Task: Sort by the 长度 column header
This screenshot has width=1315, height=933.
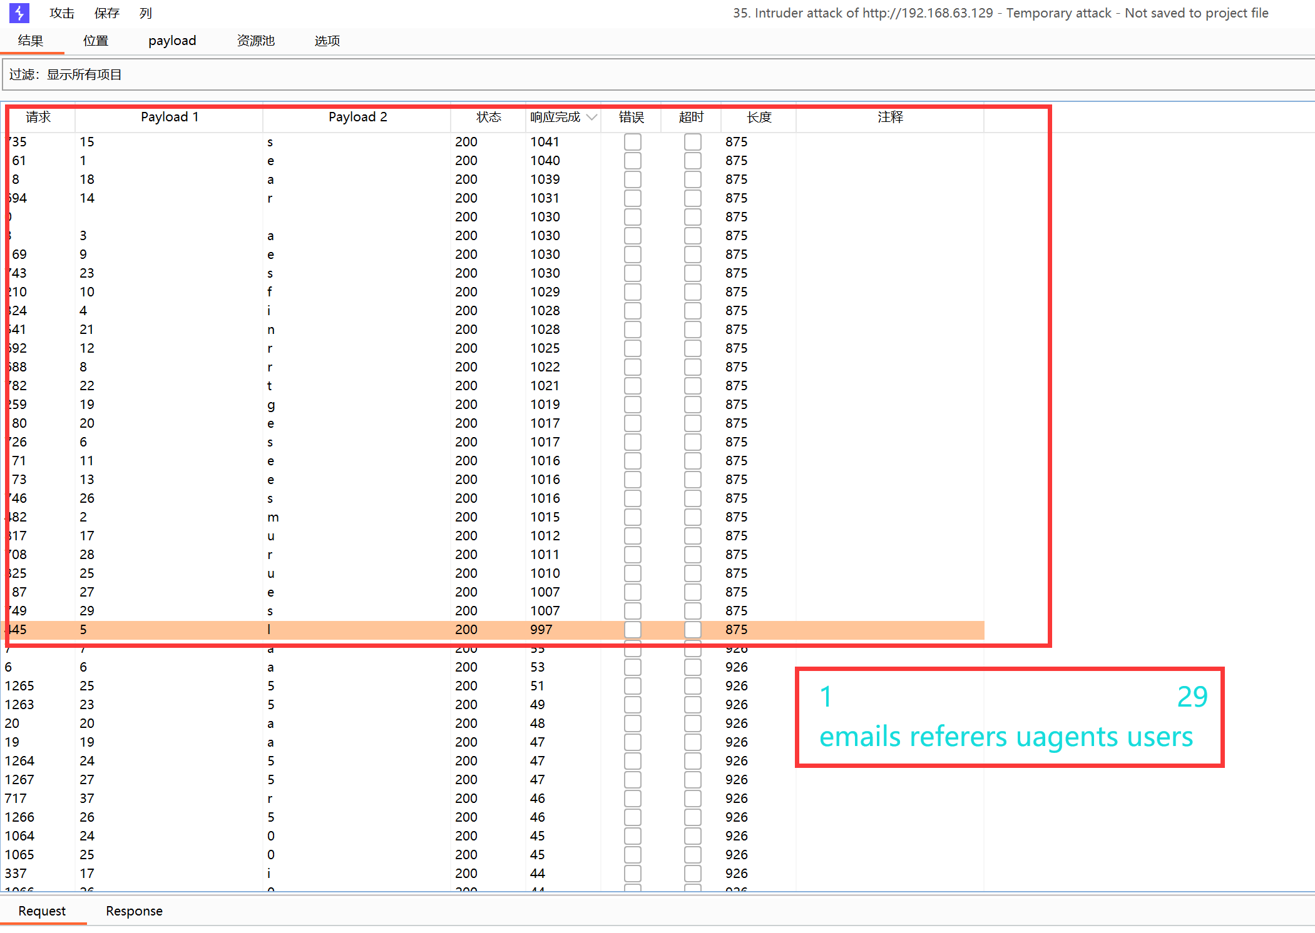Action: [x=759, y=117]
